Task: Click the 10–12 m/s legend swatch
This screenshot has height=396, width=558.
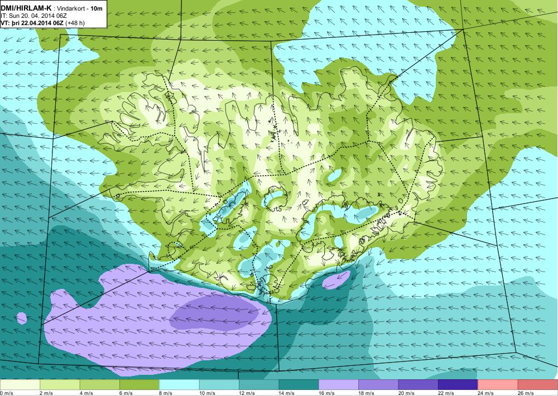Action: click(219, 385)
